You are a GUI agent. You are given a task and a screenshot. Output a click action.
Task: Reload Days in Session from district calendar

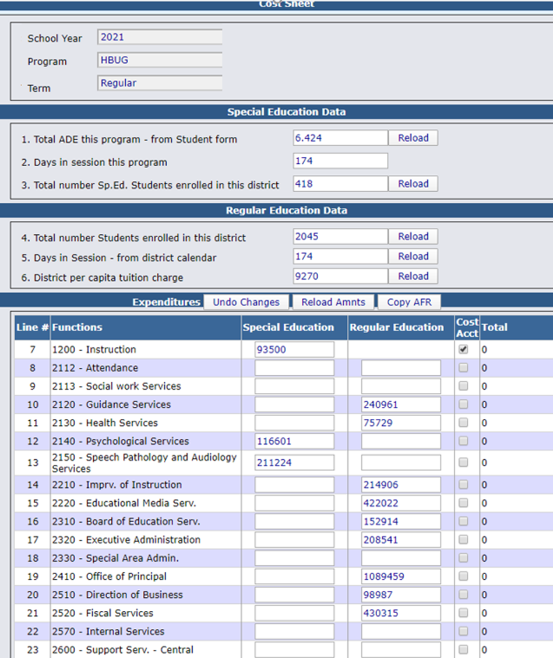[x=413, y=256]
